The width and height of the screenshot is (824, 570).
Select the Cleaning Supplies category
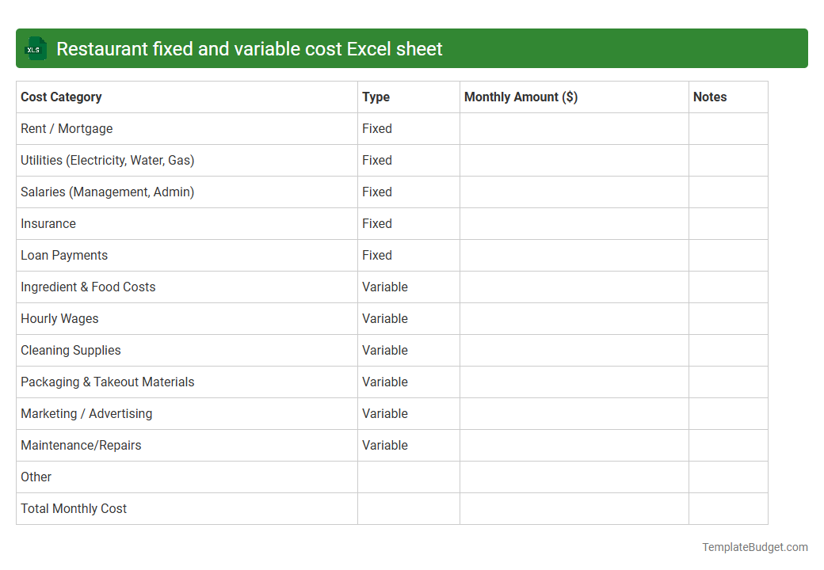71,350
